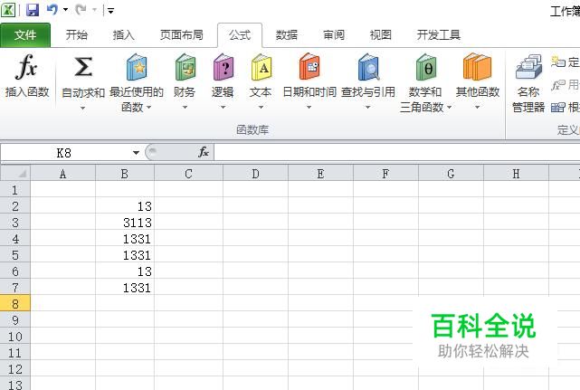Open the File (文件) tab
This screenshot has height=390, width=580.
click(x=25, y=35)
